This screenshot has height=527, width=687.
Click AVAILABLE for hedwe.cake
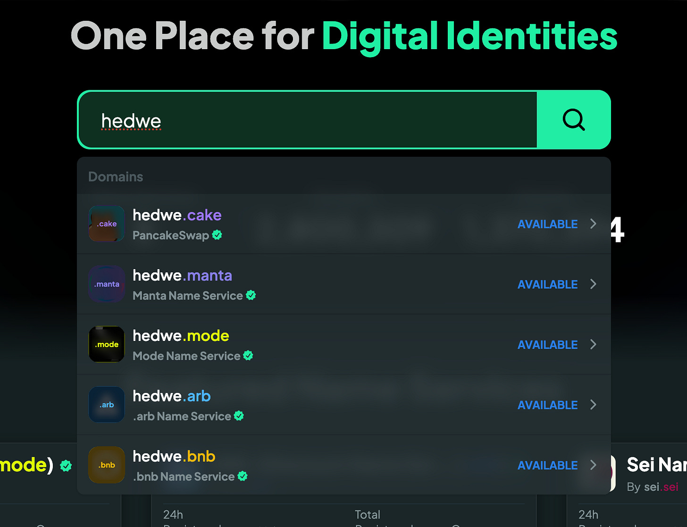[548, 224]
